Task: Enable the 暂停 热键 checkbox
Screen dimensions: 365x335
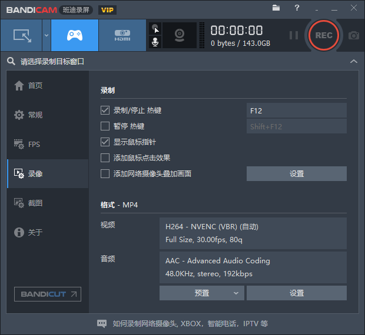Action: click(105, 126)
